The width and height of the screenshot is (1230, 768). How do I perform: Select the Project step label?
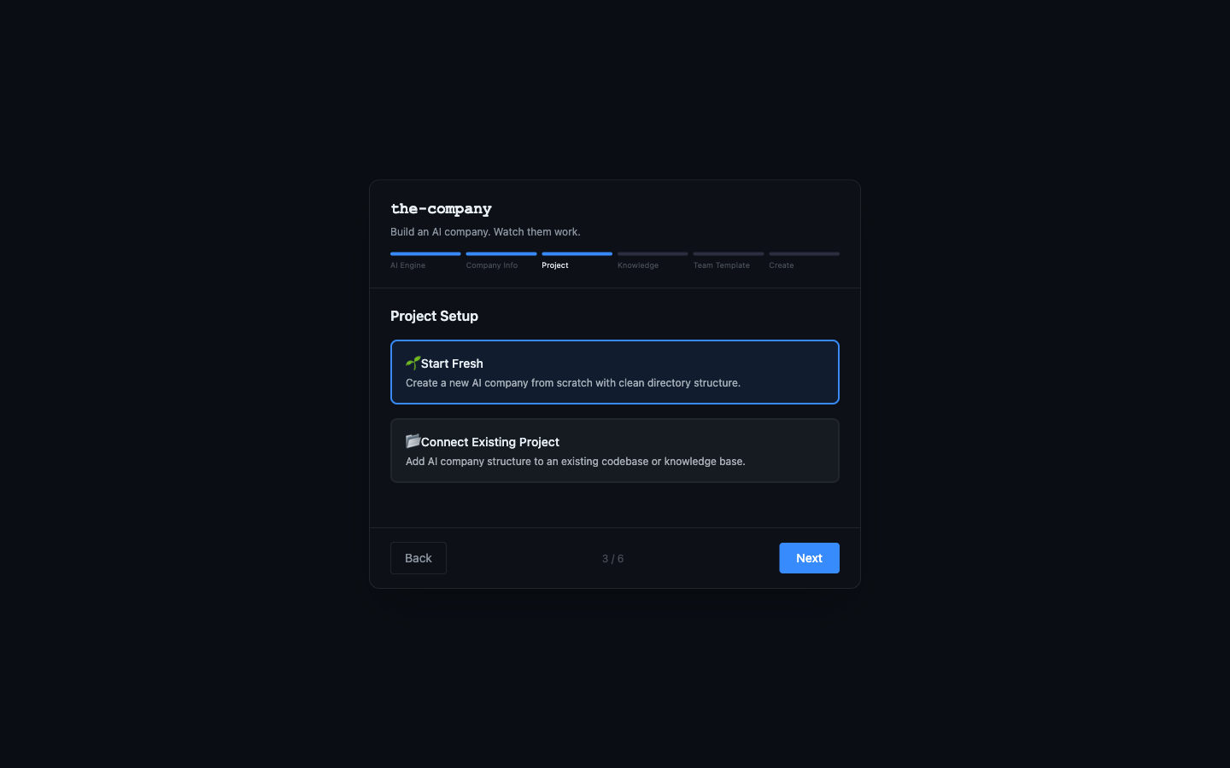(554, 265)
